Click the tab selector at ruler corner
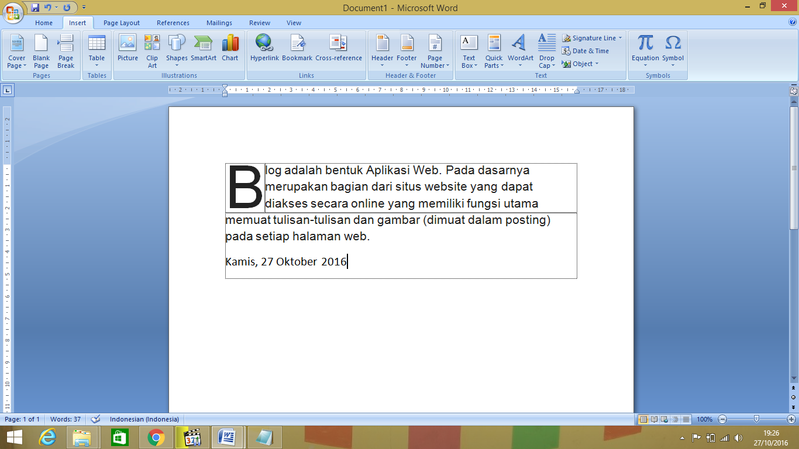This screenshot has height=449, width=799. (x=8, y=90)
